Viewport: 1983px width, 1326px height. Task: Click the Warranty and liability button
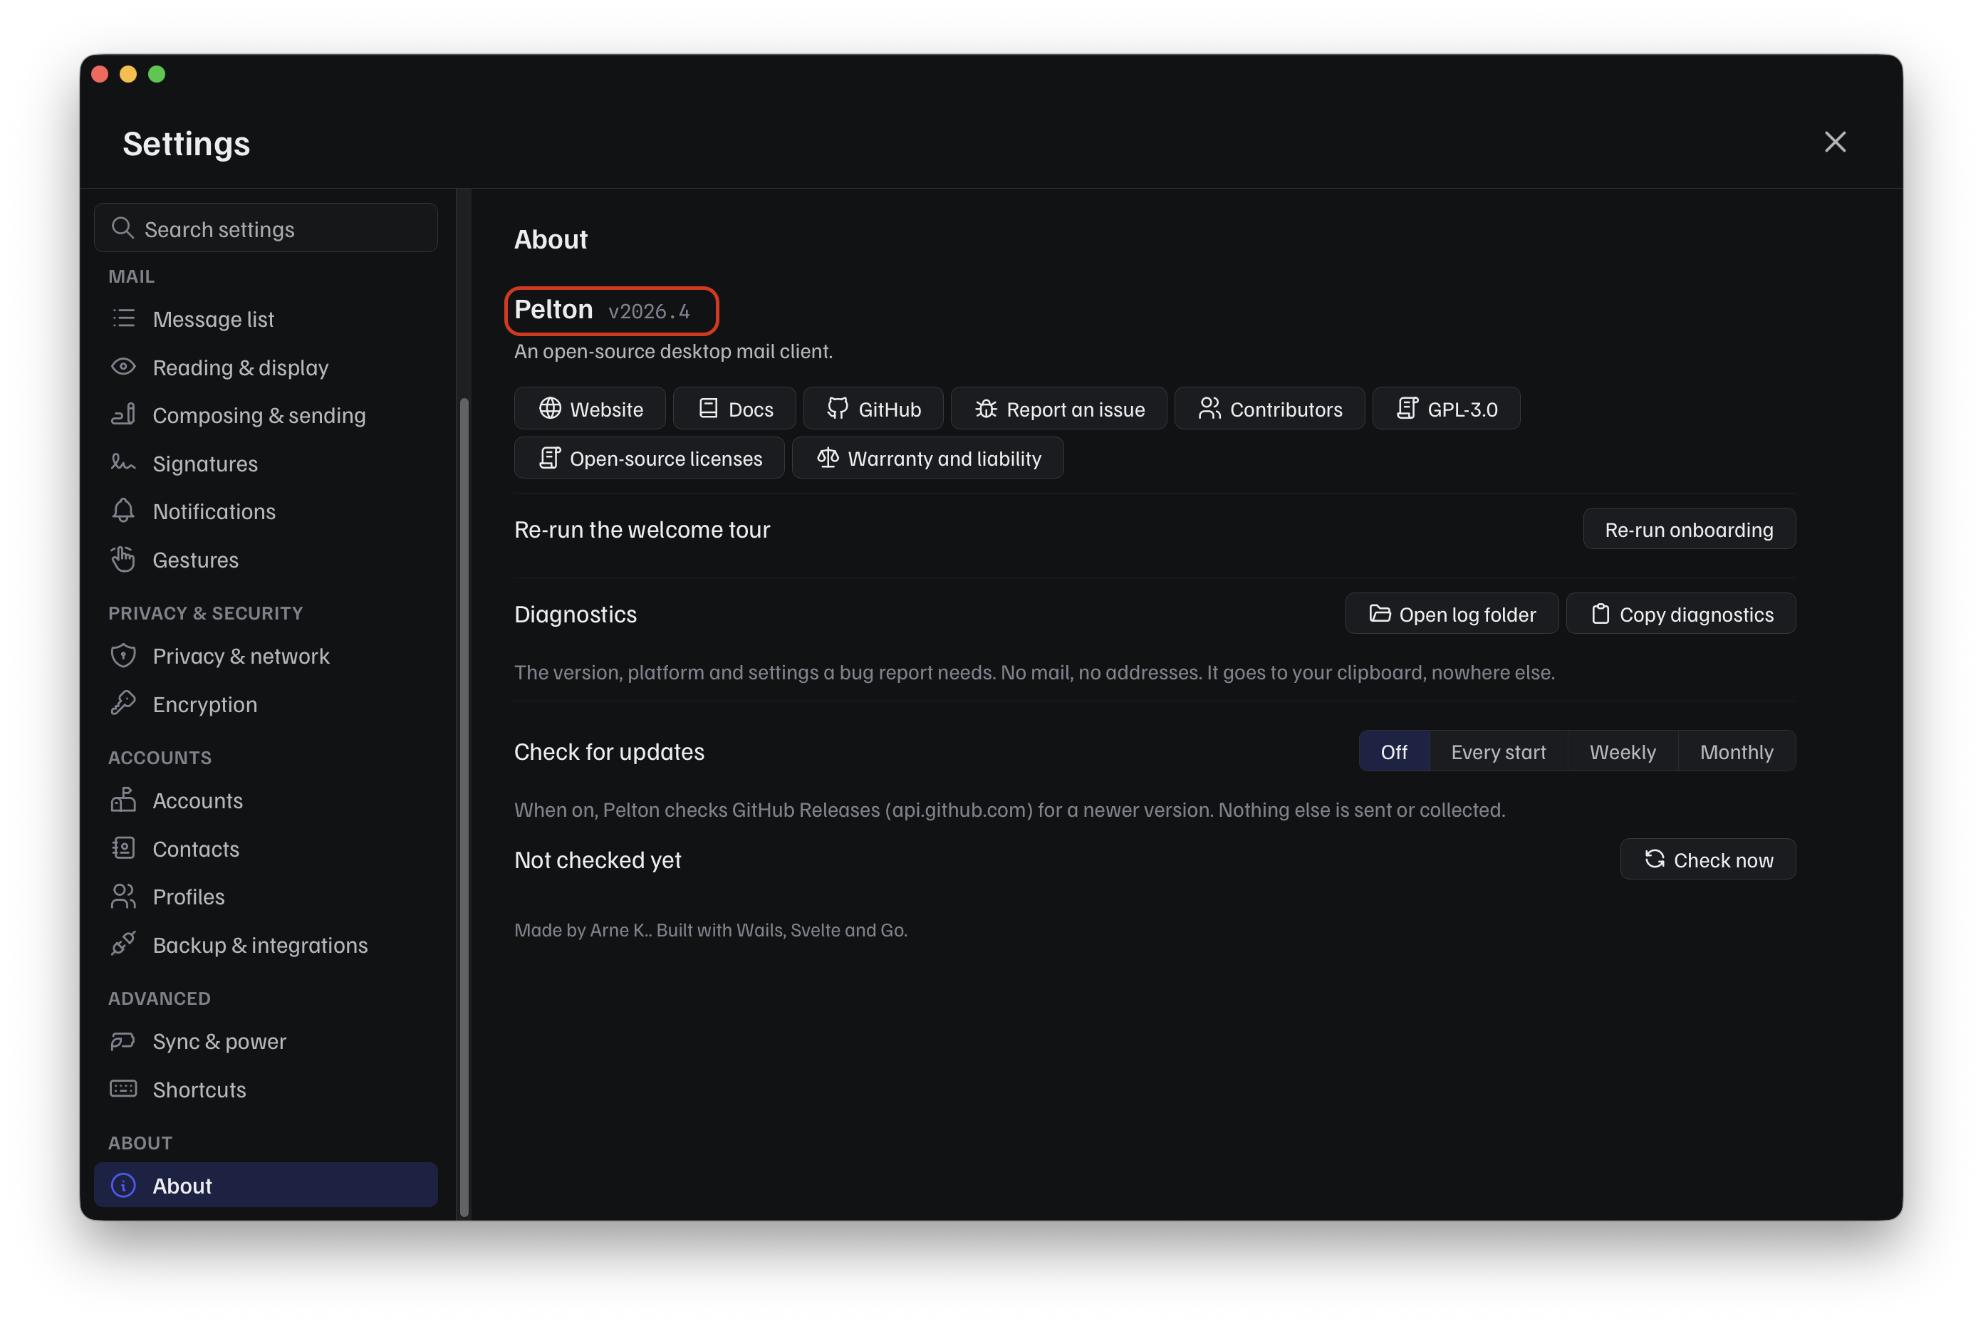927,459
